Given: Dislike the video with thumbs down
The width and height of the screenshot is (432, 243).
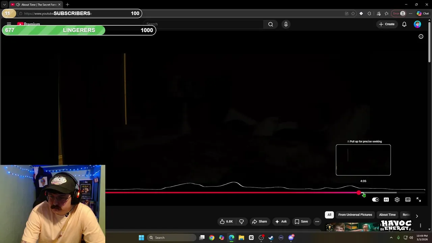Looking at the screenshot, I should [241, 221].
